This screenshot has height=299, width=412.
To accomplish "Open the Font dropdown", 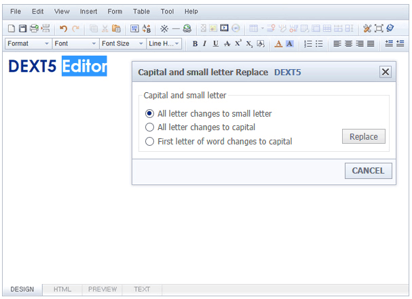I will 75,43.
